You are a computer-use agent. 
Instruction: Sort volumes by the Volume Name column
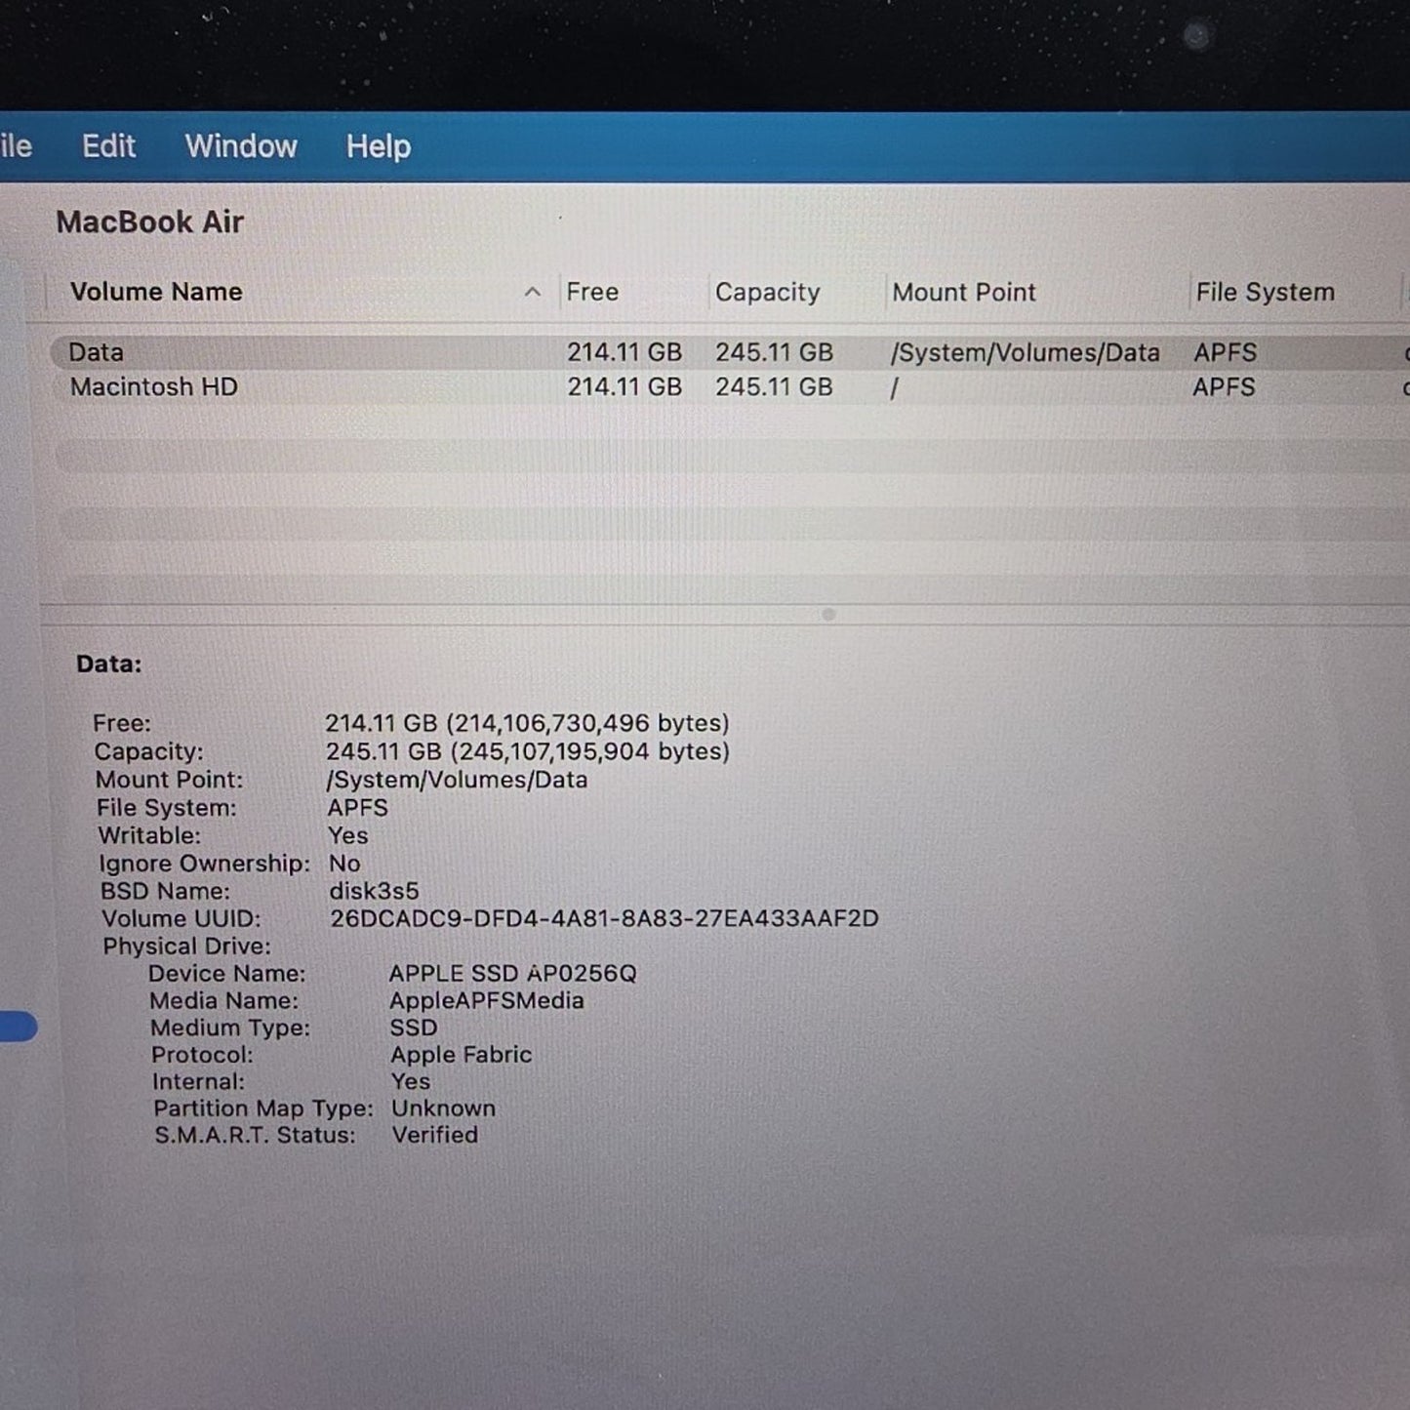point(156,292)
